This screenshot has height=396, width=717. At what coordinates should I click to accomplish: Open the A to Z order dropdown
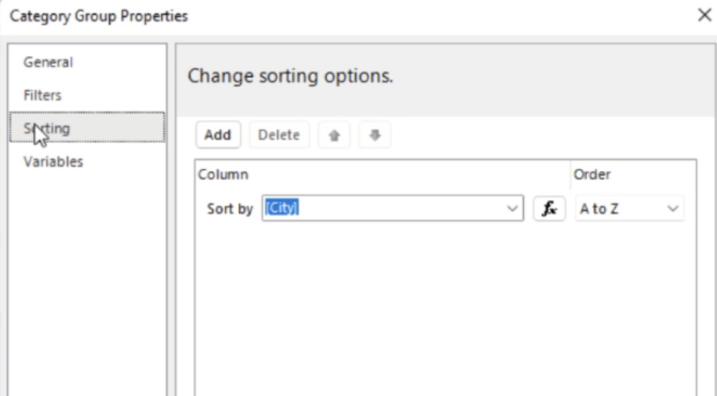(629, 208)
